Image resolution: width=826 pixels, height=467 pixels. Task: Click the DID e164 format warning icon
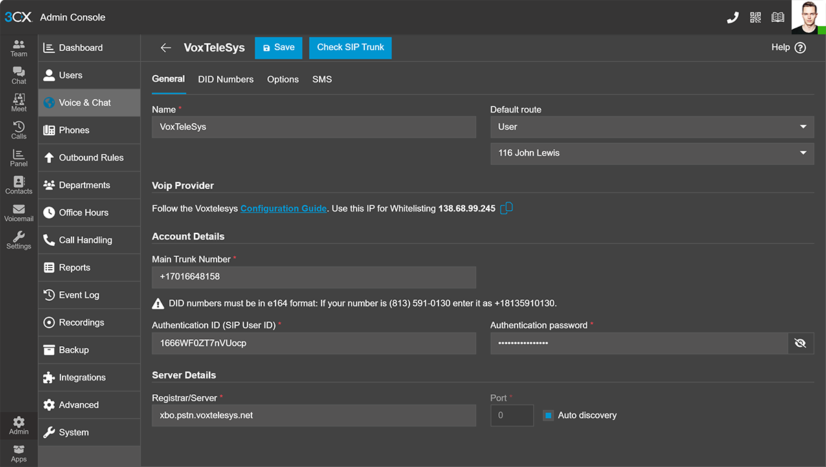coord(158,304)
